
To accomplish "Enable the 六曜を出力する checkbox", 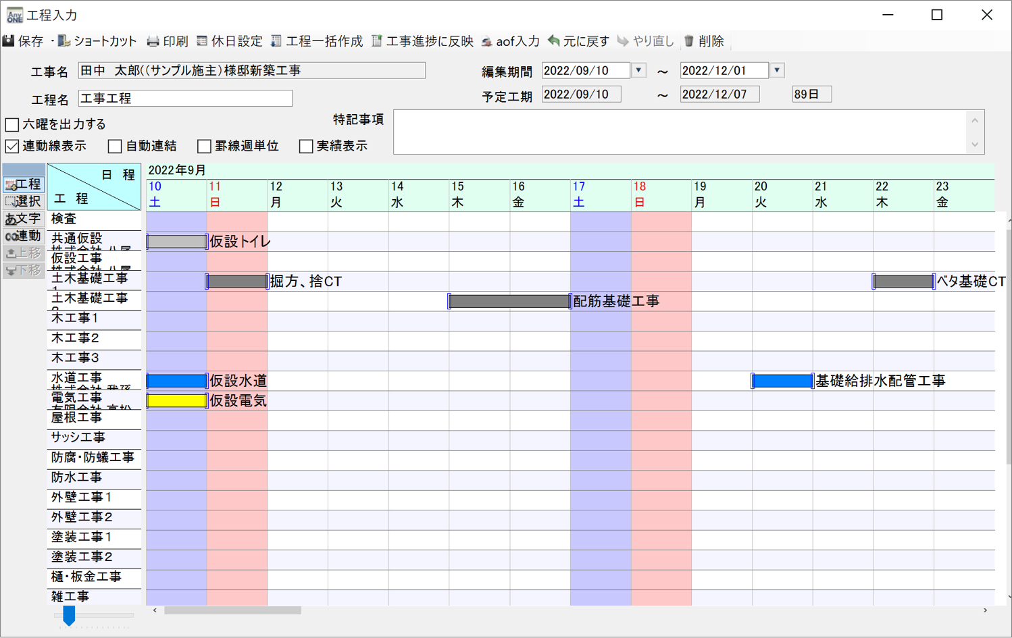I will pos(12,124).
